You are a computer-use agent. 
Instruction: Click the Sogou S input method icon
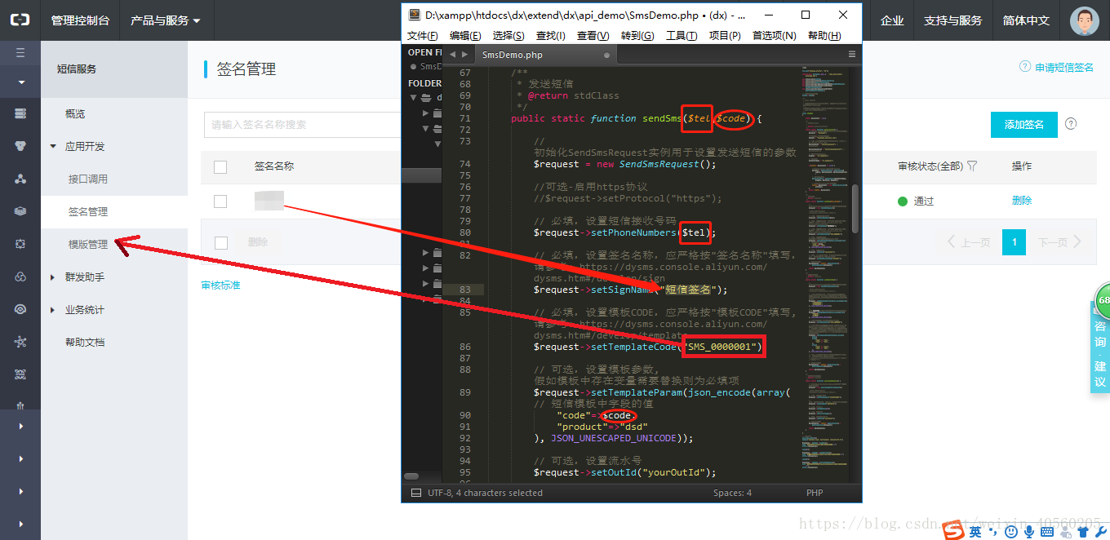point(953,531)
